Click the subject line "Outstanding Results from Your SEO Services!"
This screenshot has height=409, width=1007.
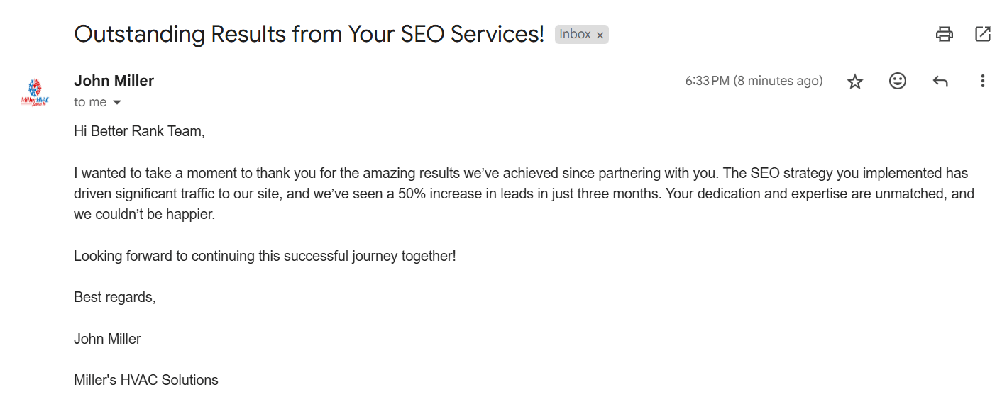pyautogui.click(x=309, y=34)
